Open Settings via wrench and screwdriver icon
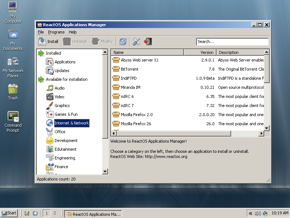The height and width of the screenshot is (218, 290). click(136, 41)
